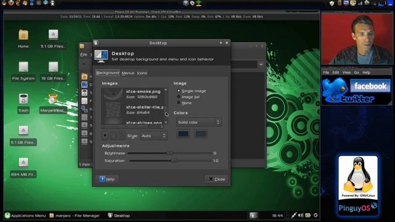
Task: Click the webcam video preview
Action: pos(357,39)
